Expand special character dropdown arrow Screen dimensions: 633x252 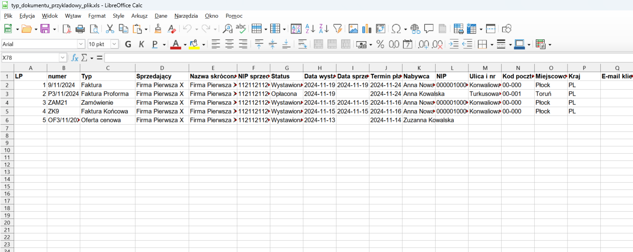pos(405,29)
